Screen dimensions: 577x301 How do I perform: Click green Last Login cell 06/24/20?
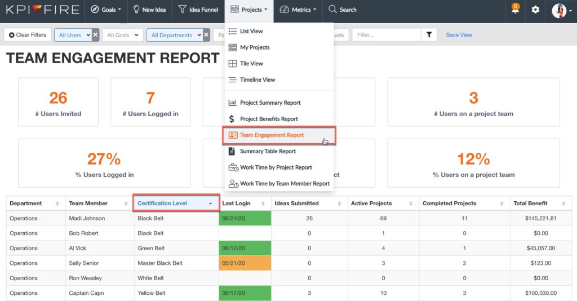[x=245, y=218]
